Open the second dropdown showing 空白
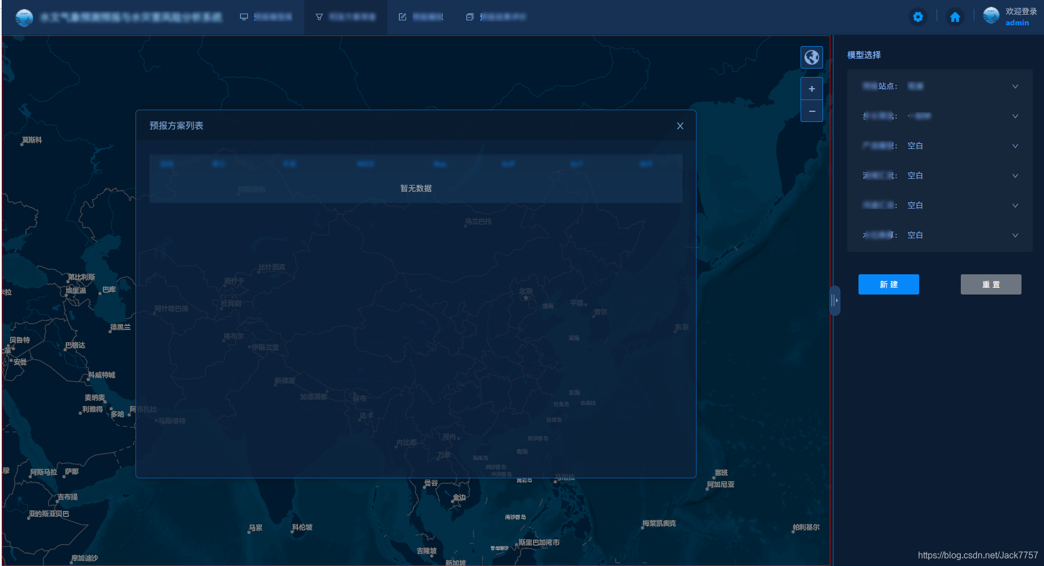 [940, 175]
